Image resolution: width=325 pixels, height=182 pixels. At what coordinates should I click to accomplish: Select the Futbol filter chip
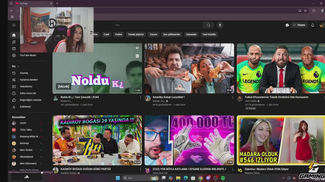pyautogui.click(x=119, y=34)
